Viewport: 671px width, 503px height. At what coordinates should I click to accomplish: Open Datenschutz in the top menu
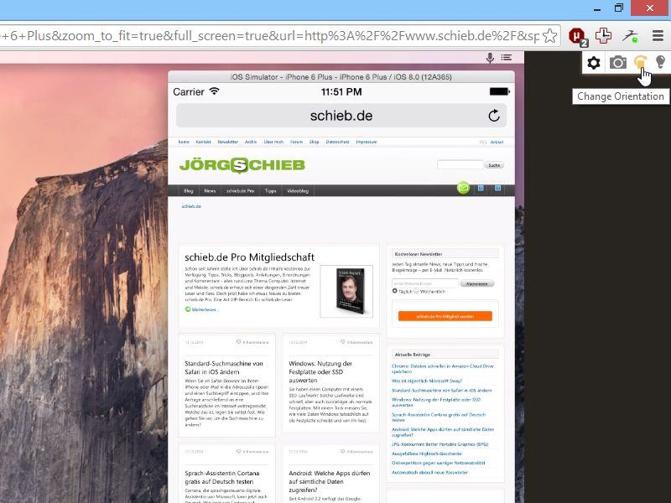338,142
